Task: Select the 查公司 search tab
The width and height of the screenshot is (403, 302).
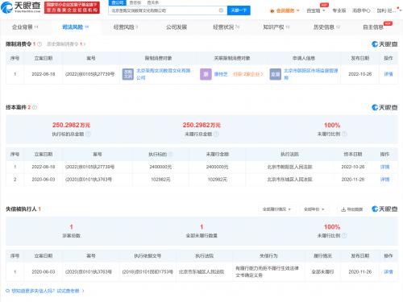Action: [x=118, y=2]
